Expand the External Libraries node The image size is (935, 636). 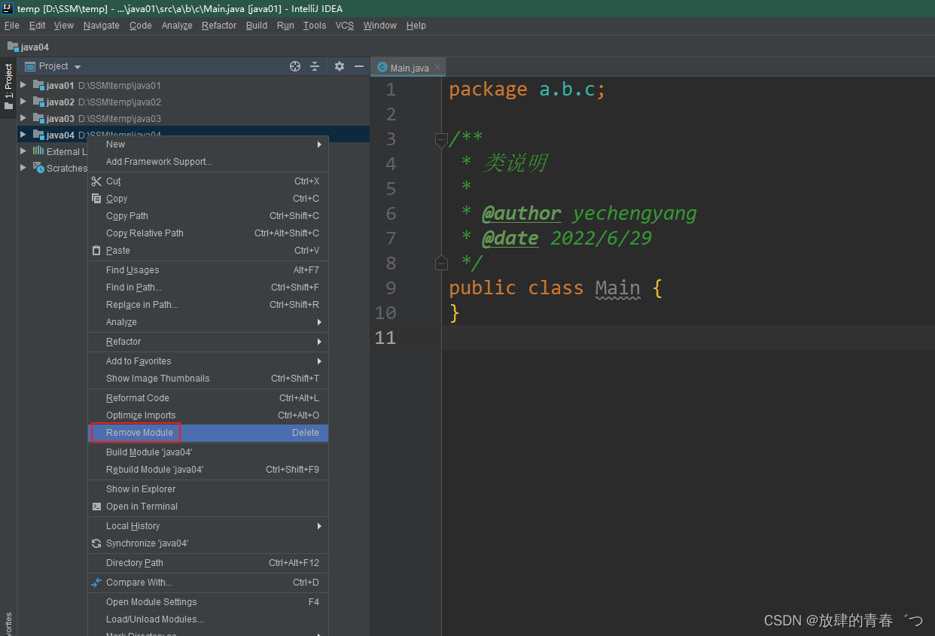tap(23, 151)
